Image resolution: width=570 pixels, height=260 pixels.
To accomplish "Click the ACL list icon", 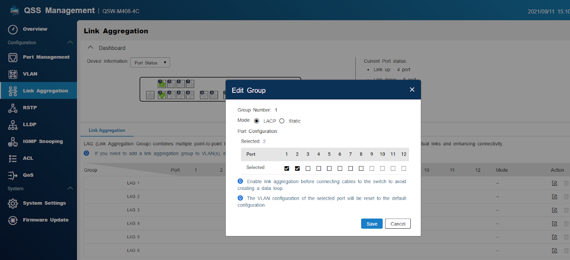I will click(x=13, y=158).
